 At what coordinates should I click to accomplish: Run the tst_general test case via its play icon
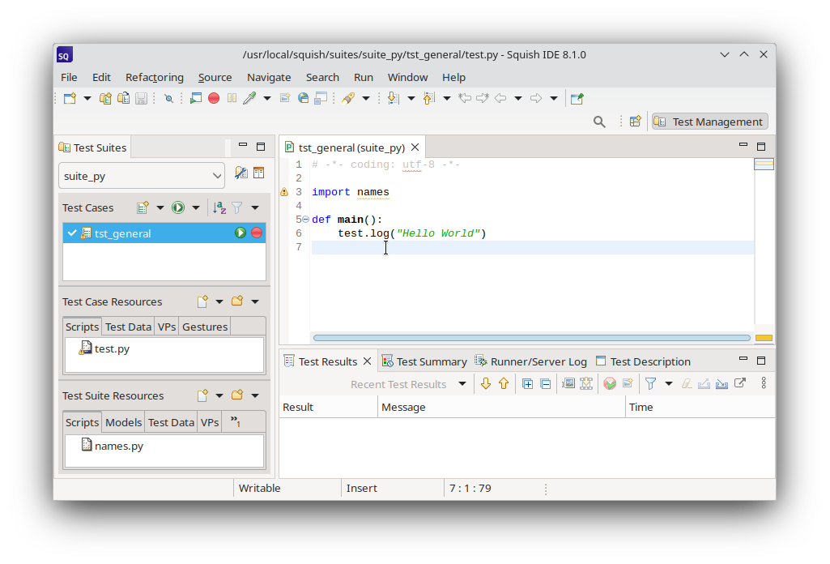tap(240, 233)
